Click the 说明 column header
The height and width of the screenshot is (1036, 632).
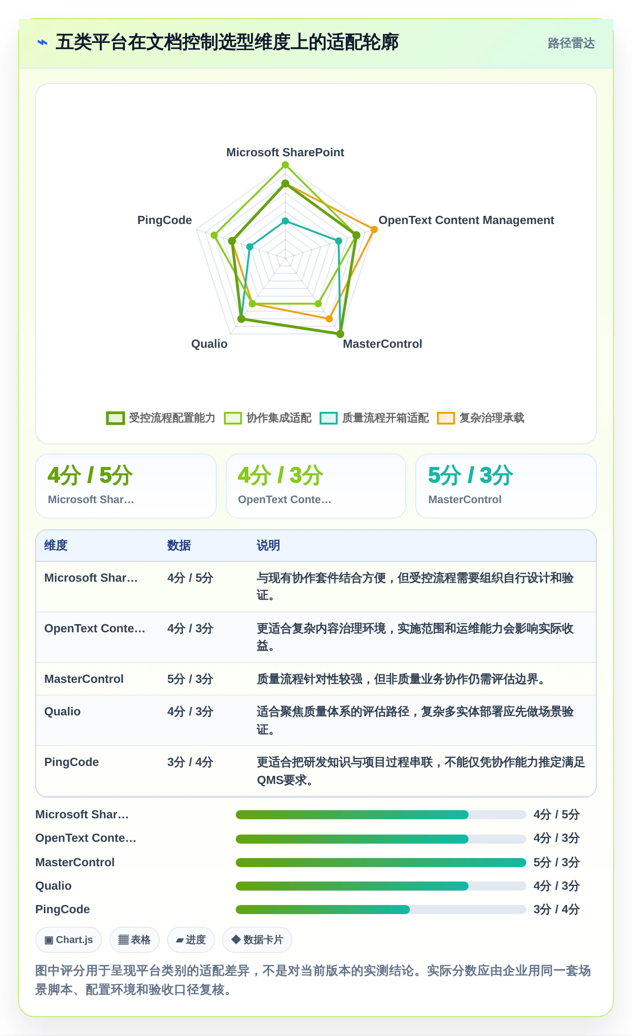tap(269, 546)
